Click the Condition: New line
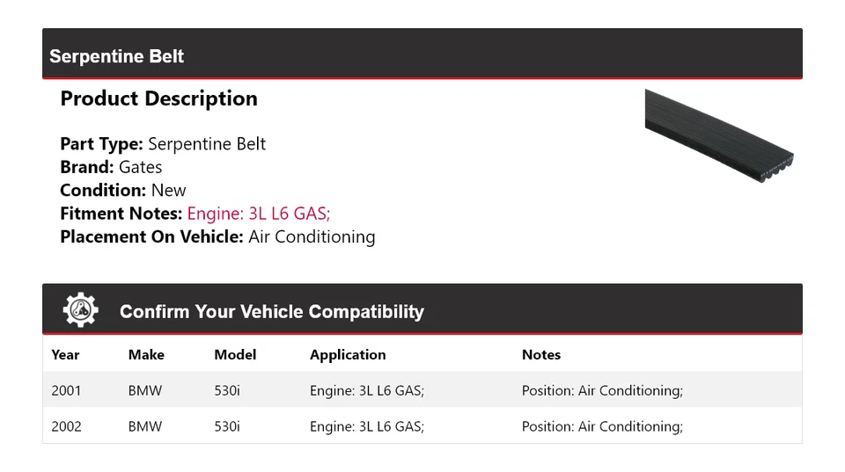Screen dimensions: 845x472 [123, 190]
